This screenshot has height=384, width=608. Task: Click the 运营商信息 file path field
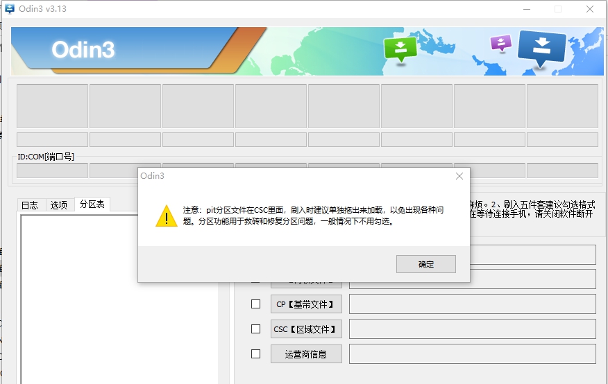[472, 354]
